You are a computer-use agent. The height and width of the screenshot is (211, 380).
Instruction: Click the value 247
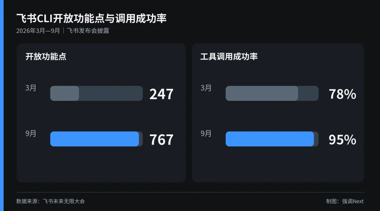(161, 94)
